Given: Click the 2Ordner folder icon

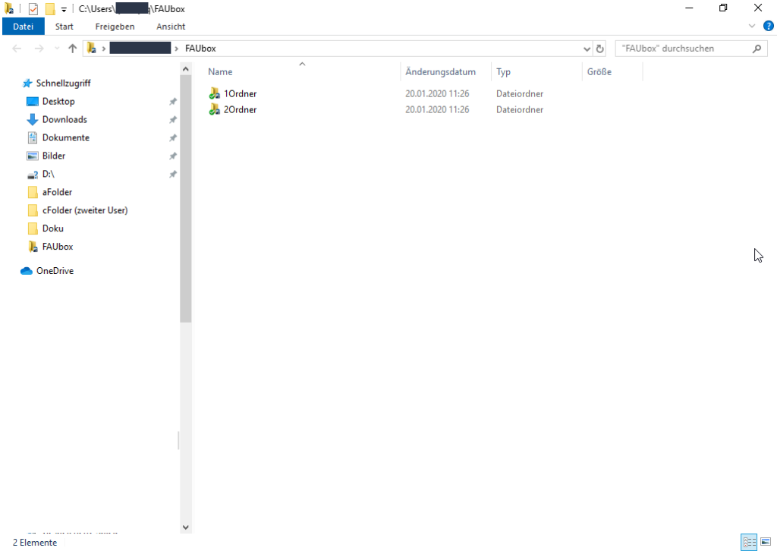Looking at the screenshot, I should [215, 110].
